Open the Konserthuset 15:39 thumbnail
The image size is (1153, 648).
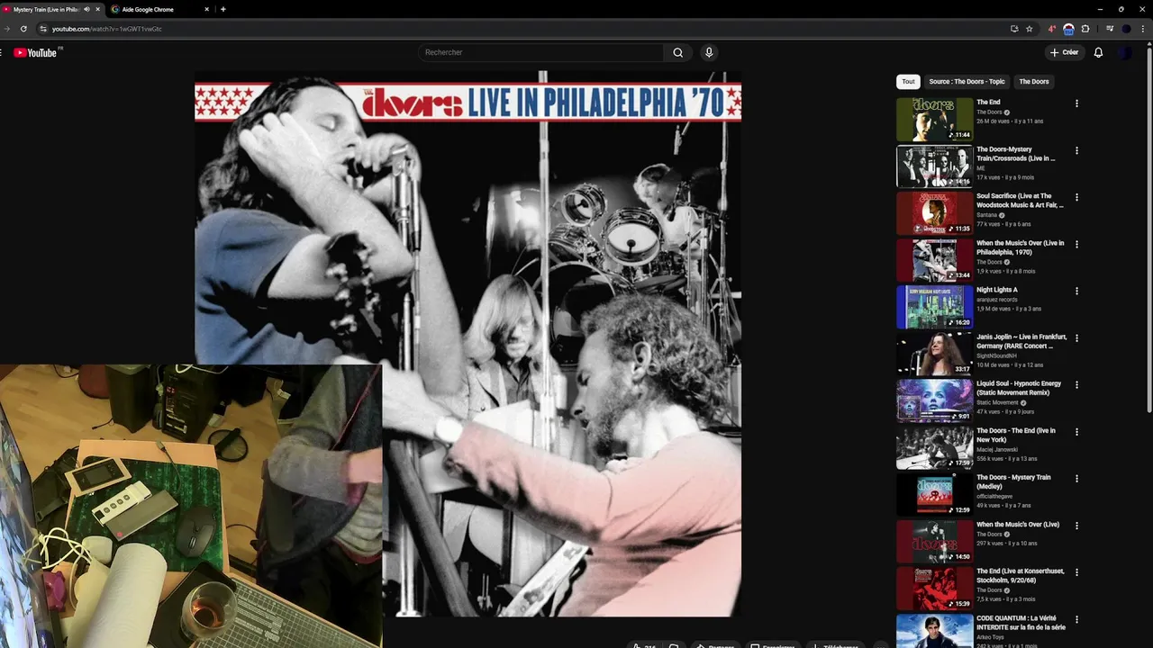point(934,588)
